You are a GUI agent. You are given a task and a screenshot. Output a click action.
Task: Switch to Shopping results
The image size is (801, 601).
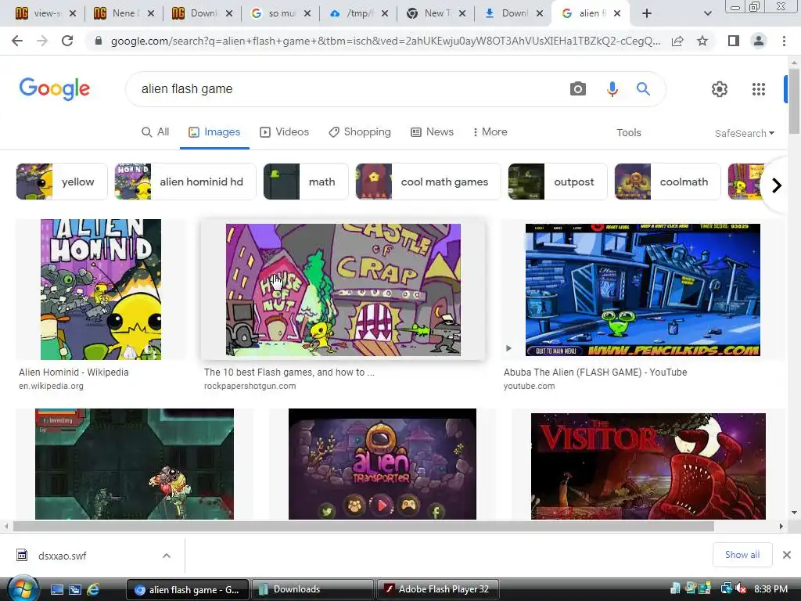(360, 131)
